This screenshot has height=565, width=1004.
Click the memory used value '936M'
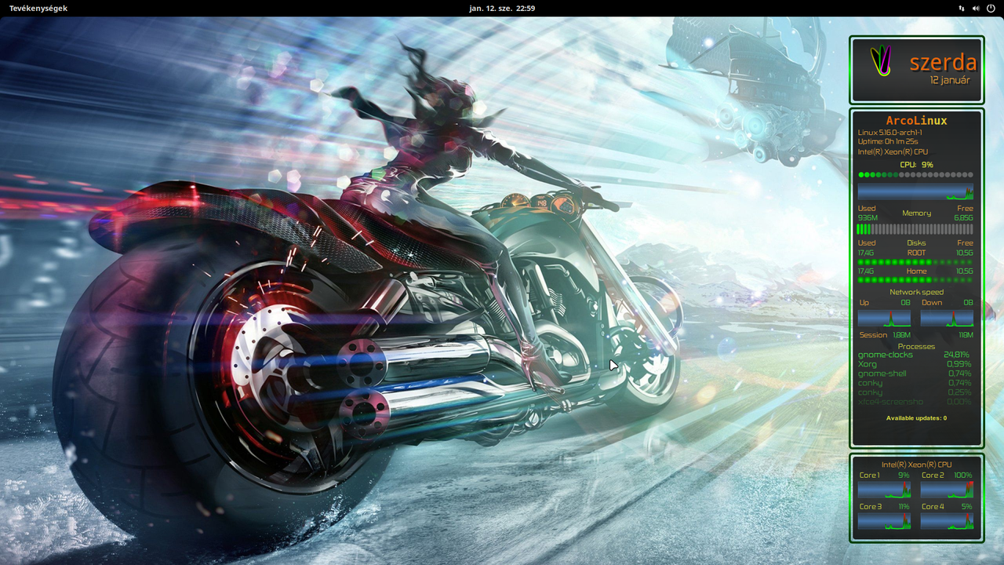click(868, 217)
